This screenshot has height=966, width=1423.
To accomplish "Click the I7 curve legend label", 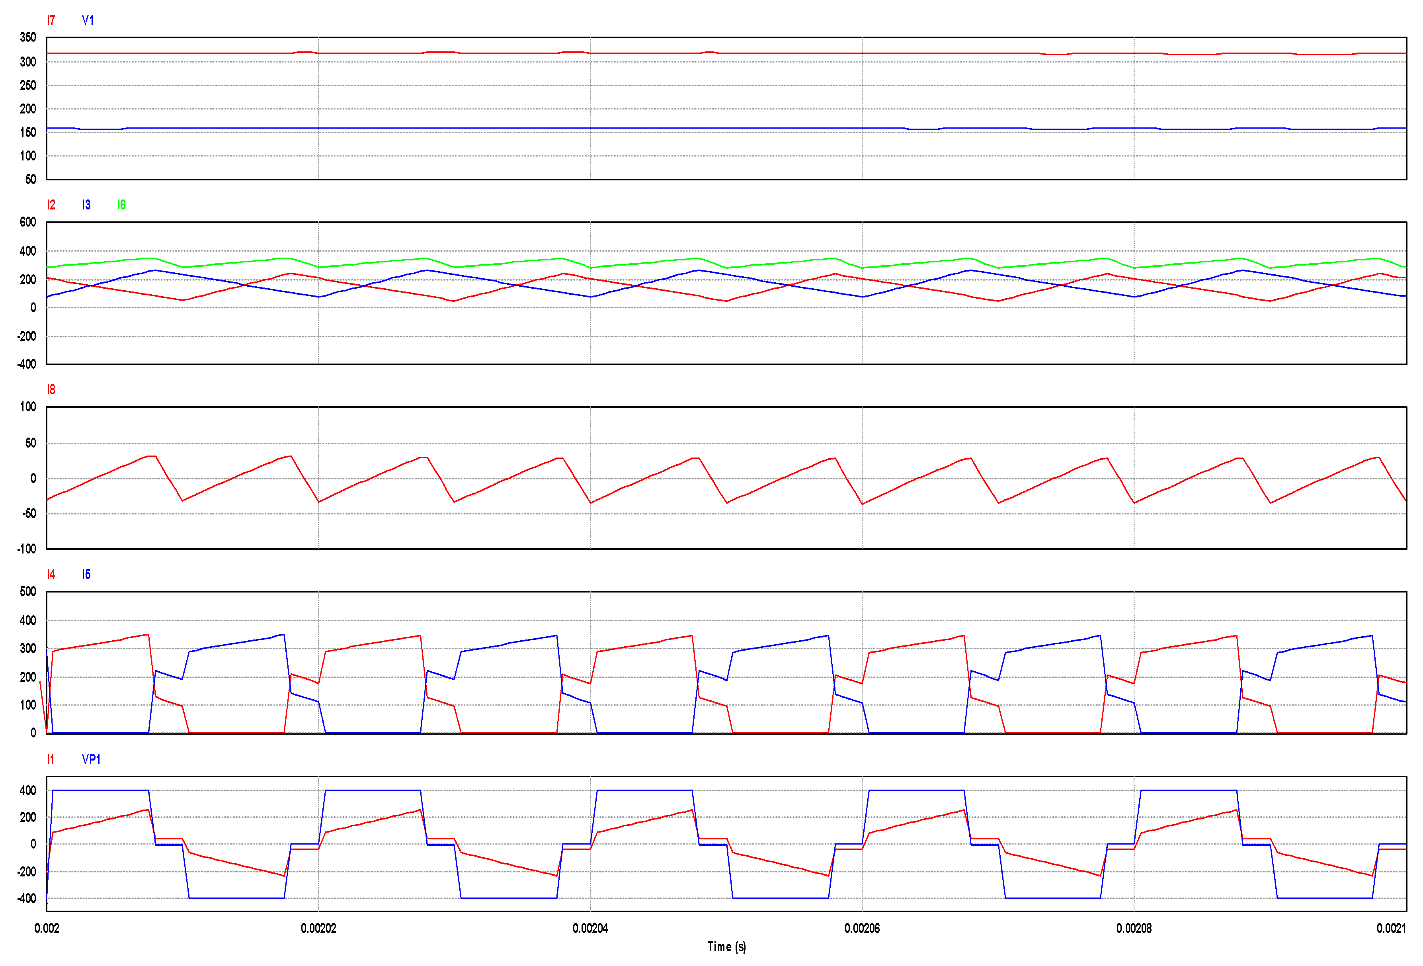I will pyautogui.click(x=51, y=20).
